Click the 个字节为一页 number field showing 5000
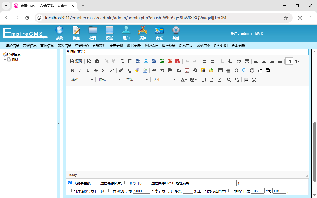The image size is (317, 198). tap(142, 191)
